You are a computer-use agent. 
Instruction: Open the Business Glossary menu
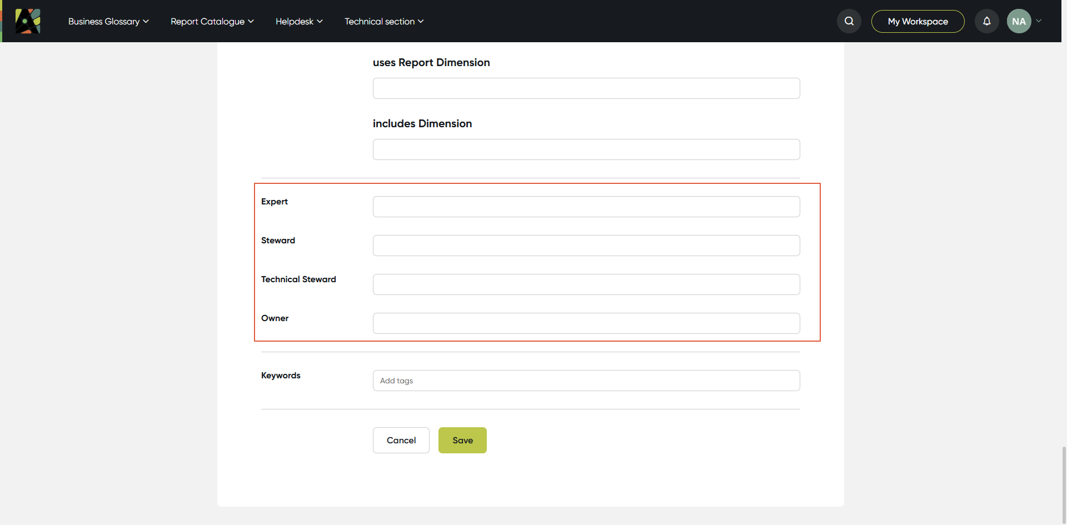coord(108,21)
